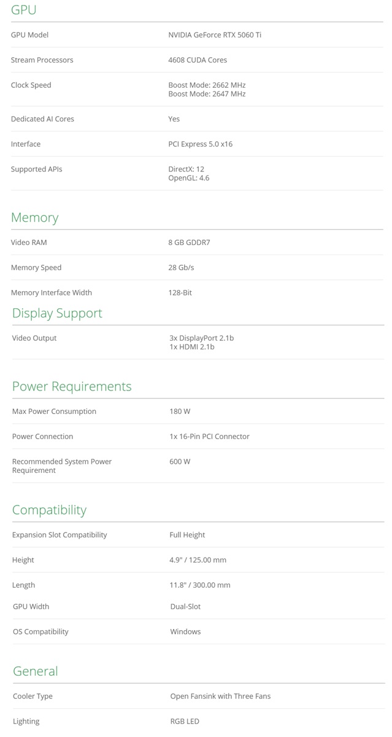Click the 'GPU Model' label
This screenshot has height=737, width=392.
[29, 35]
